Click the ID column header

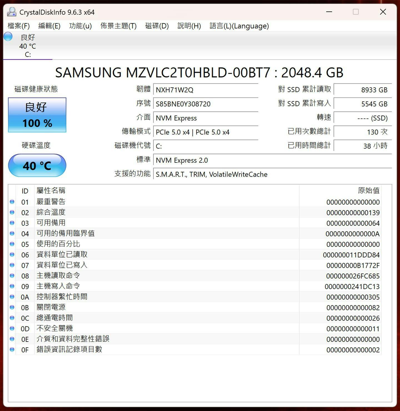pyautogui.click(x=25, y=191)
